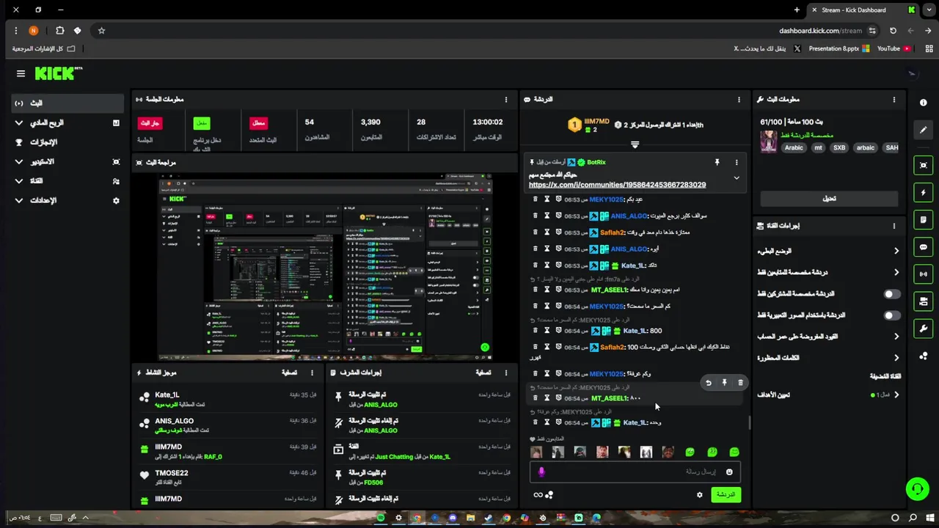Screen dimensions: 939x528
Task: Expand the settings section chevron in left menu
Action: click(x=19, y=200)
